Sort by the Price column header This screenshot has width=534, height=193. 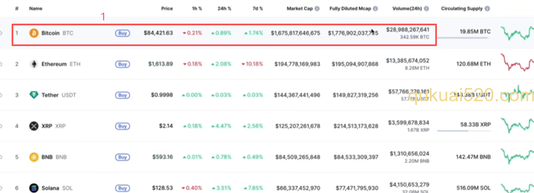pyautogui.click(x=167, y=8)
